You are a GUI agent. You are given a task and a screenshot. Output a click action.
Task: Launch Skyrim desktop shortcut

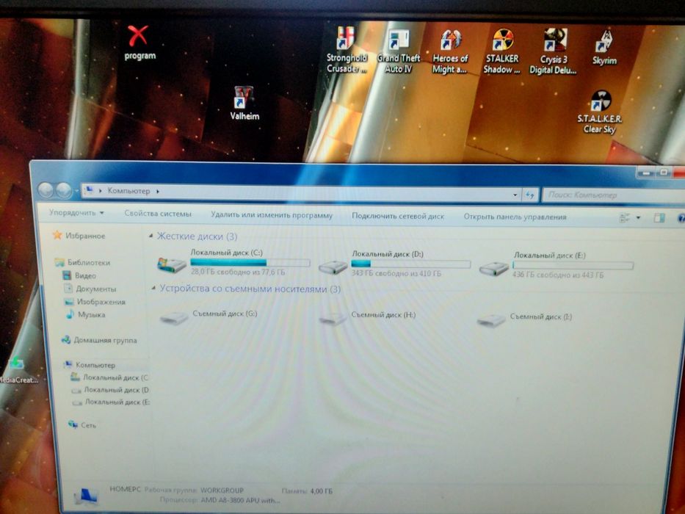pyautogui.click(x=605, y=47)
